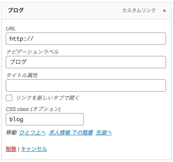Focus the URL text field
This screenshot has width=173, height=162.
click(86, 39)
